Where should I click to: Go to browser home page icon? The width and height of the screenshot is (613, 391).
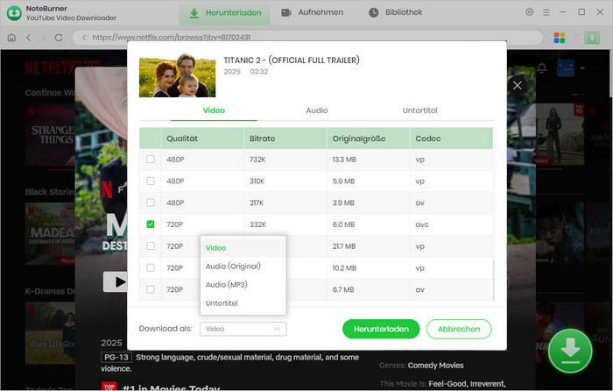[x=11, y=38]
